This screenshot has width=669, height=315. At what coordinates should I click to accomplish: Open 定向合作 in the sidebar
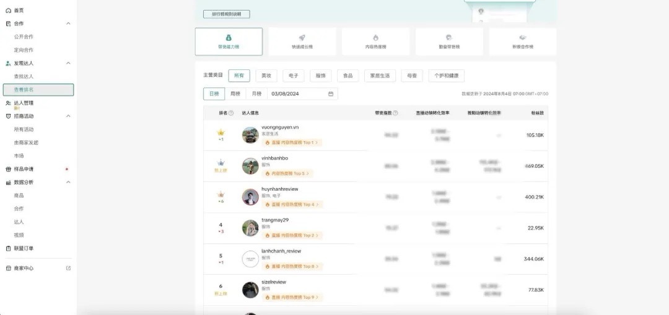tap(24, 50)
